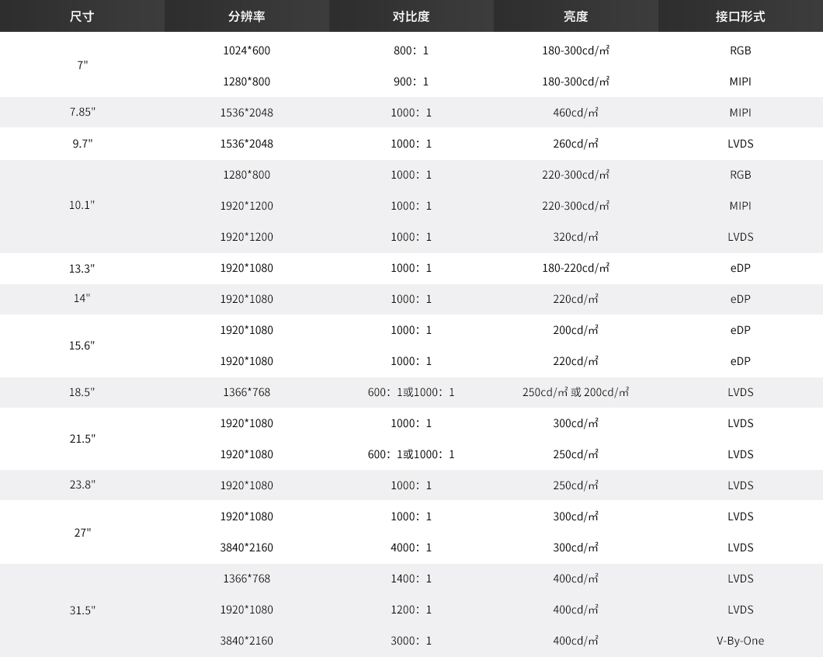Select the 800:1 contrast value
The image size is (823, 657).
tap(411, 50)
